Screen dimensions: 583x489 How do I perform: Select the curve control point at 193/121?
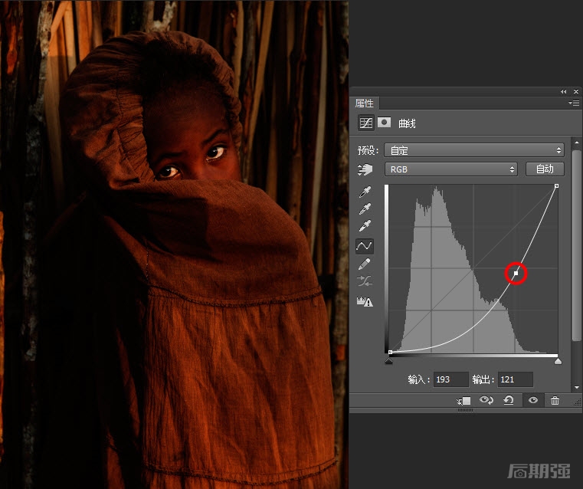point(516,274)
